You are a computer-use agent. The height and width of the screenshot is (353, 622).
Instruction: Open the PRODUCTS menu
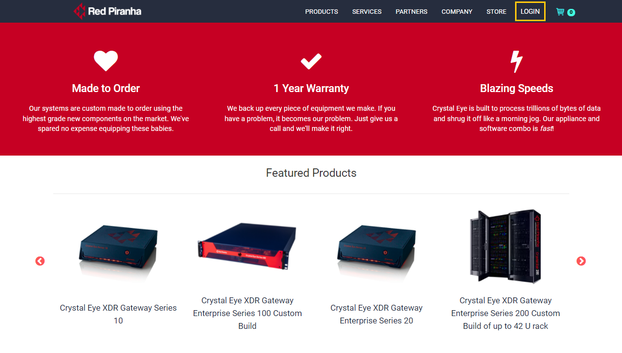pyautogui.click(x=321, y=11)
